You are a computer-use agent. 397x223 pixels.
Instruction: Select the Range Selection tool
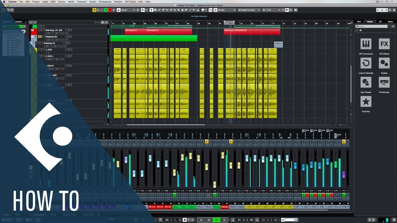[x=155, y=10]
